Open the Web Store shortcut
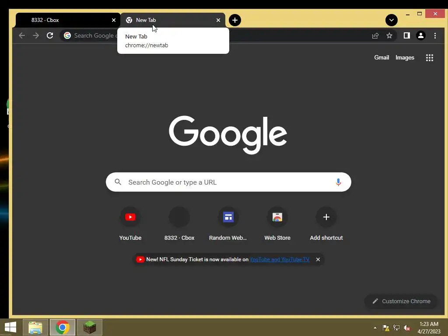 coord(277,224)
